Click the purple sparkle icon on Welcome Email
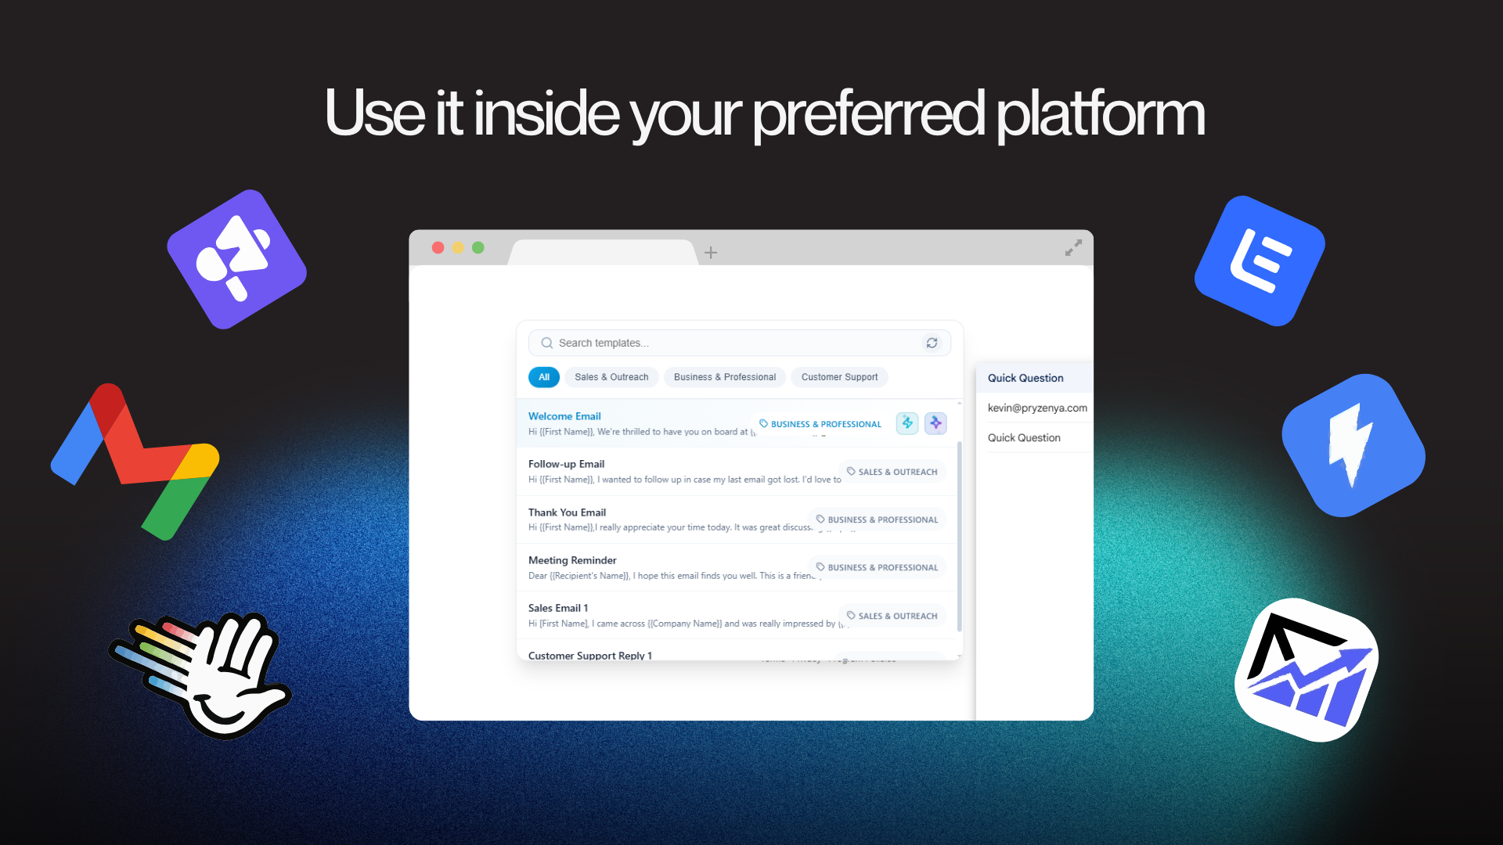 point(935,423)
